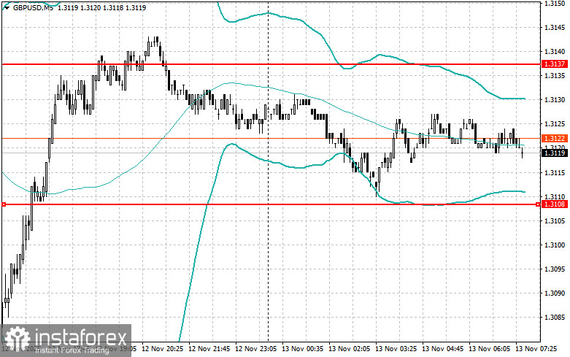Click the 1.3145 price axis label
This screenshot has height=357, width=570.
(555, 27)
